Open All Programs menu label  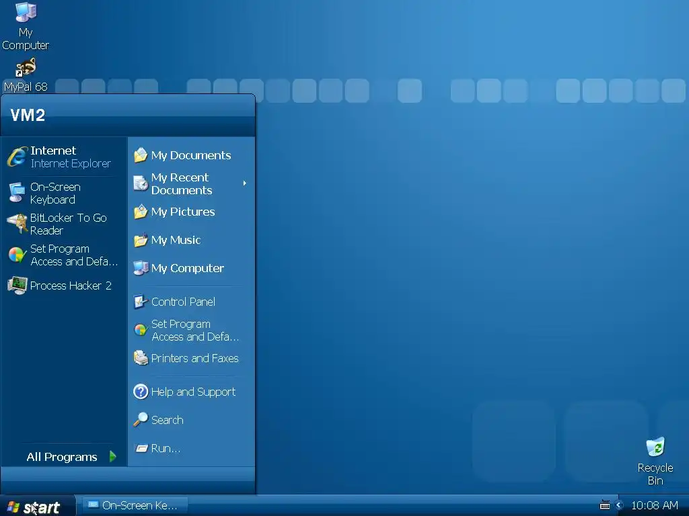[61, 457]
